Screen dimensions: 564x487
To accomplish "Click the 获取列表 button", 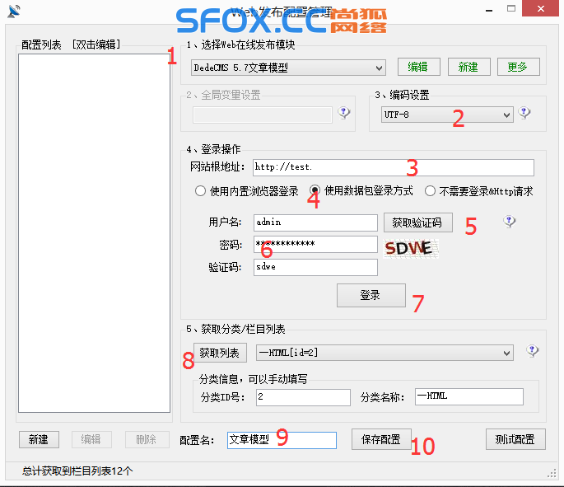I will [220, 353].
